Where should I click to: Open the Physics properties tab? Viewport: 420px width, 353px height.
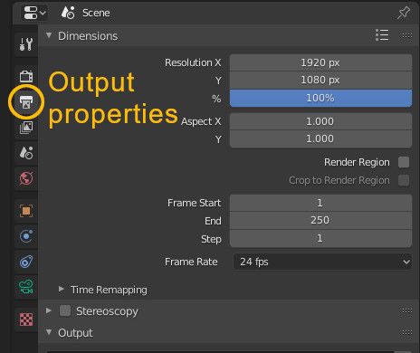(x=26, y=236)
